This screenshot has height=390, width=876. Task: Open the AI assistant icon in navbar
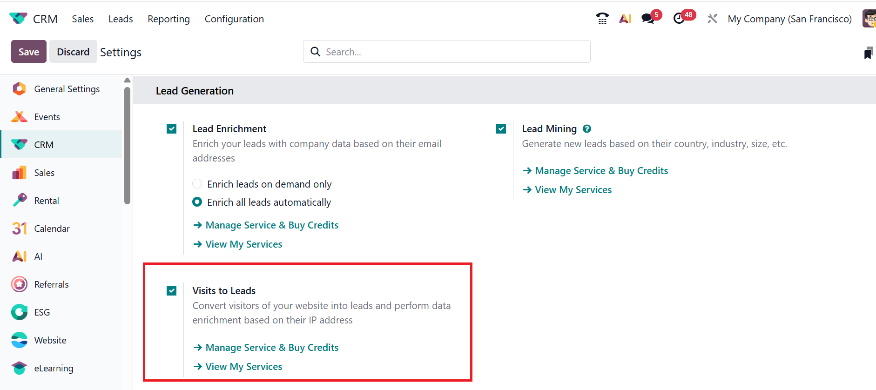625,19
